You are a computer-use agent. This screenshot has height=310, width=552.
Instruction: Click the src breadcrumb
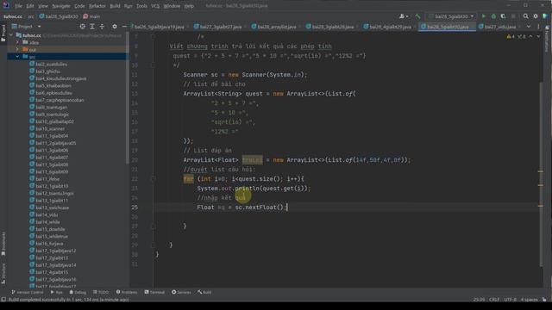pyautogui.click(x=31, y=16)
